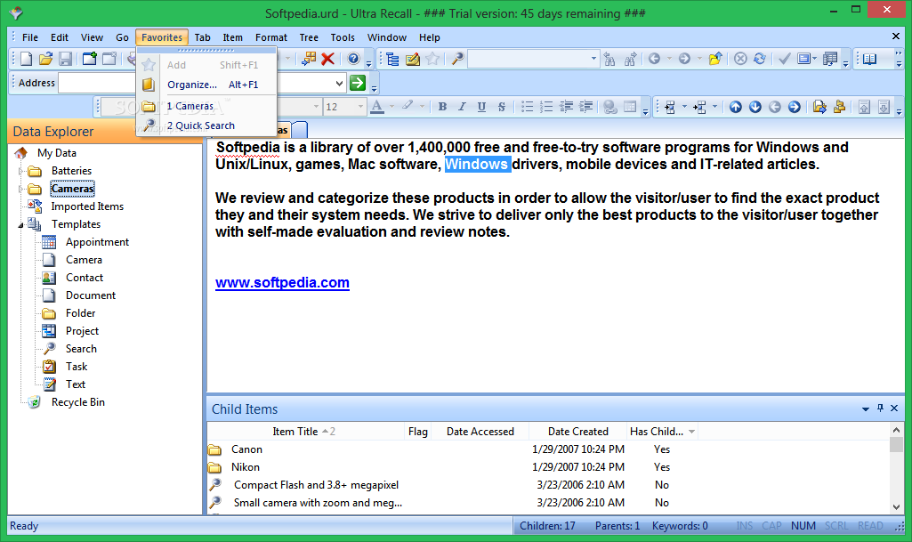Choose 2 Quick Search favorite entry
This screenshot has height=542, width=912.
pyautogui.click(x=206, y=125)
